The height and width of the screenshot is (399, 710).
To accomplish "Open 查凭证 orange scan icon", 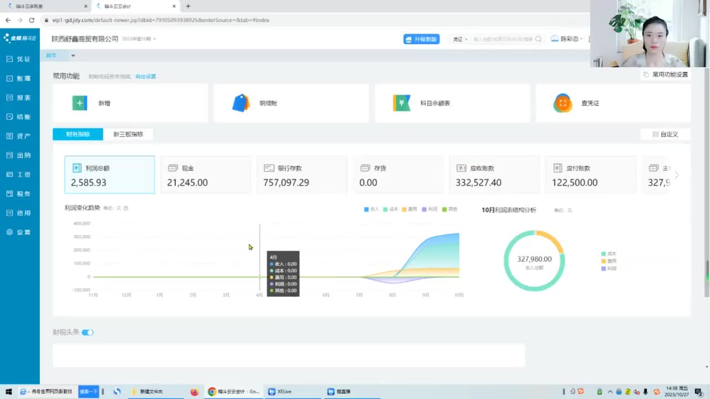I will click(x=562, y=103).
